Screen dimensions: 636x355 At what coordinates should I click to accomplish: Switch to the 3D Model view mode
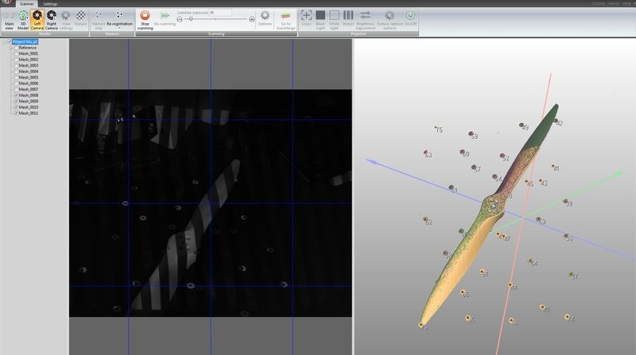tap(23, 19)
